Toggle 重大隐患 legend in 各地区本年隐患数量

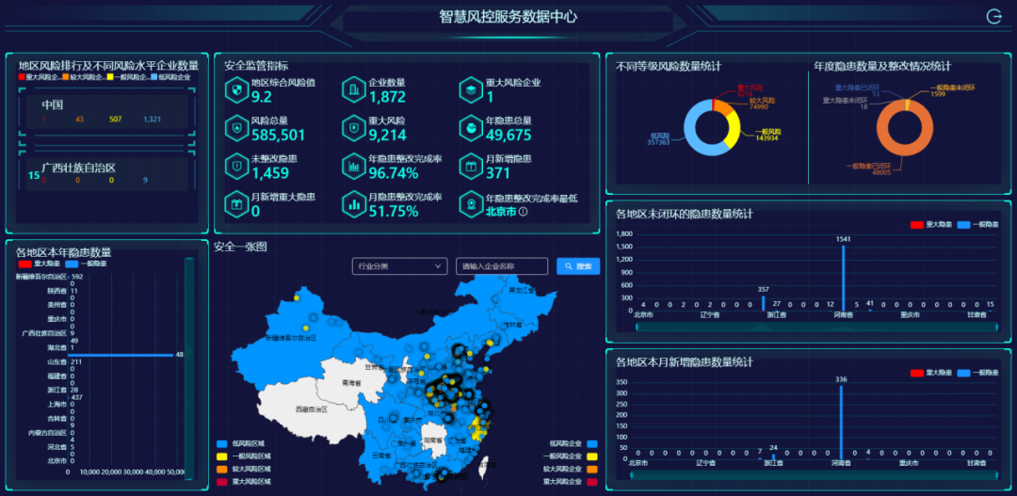(x=40, y=264)
